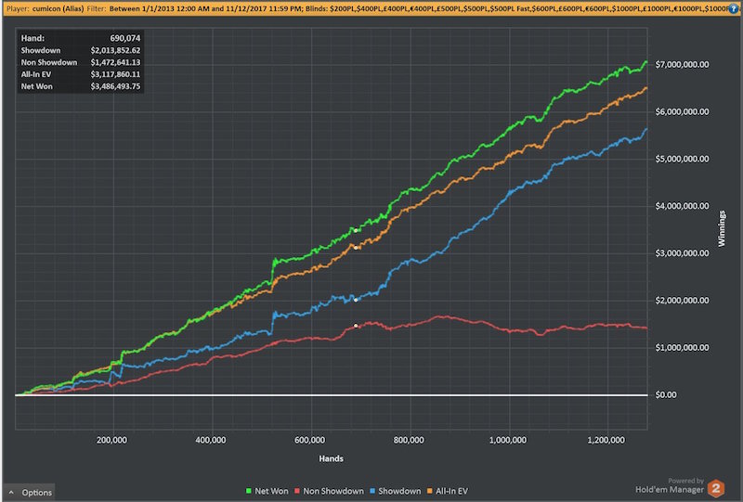
Task: Select the white marker on green Net Won line
Action: click(x=357, y=229)
